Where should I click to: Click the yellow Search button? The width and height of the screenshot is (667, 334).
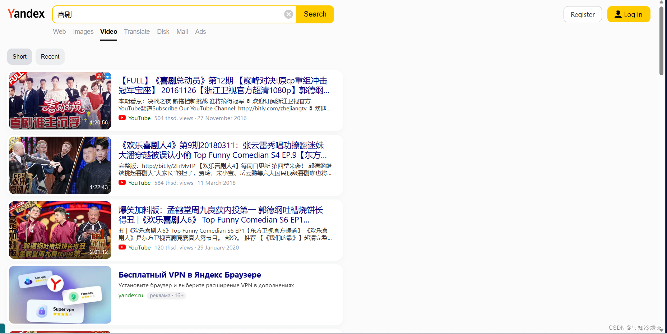point(315,14)
